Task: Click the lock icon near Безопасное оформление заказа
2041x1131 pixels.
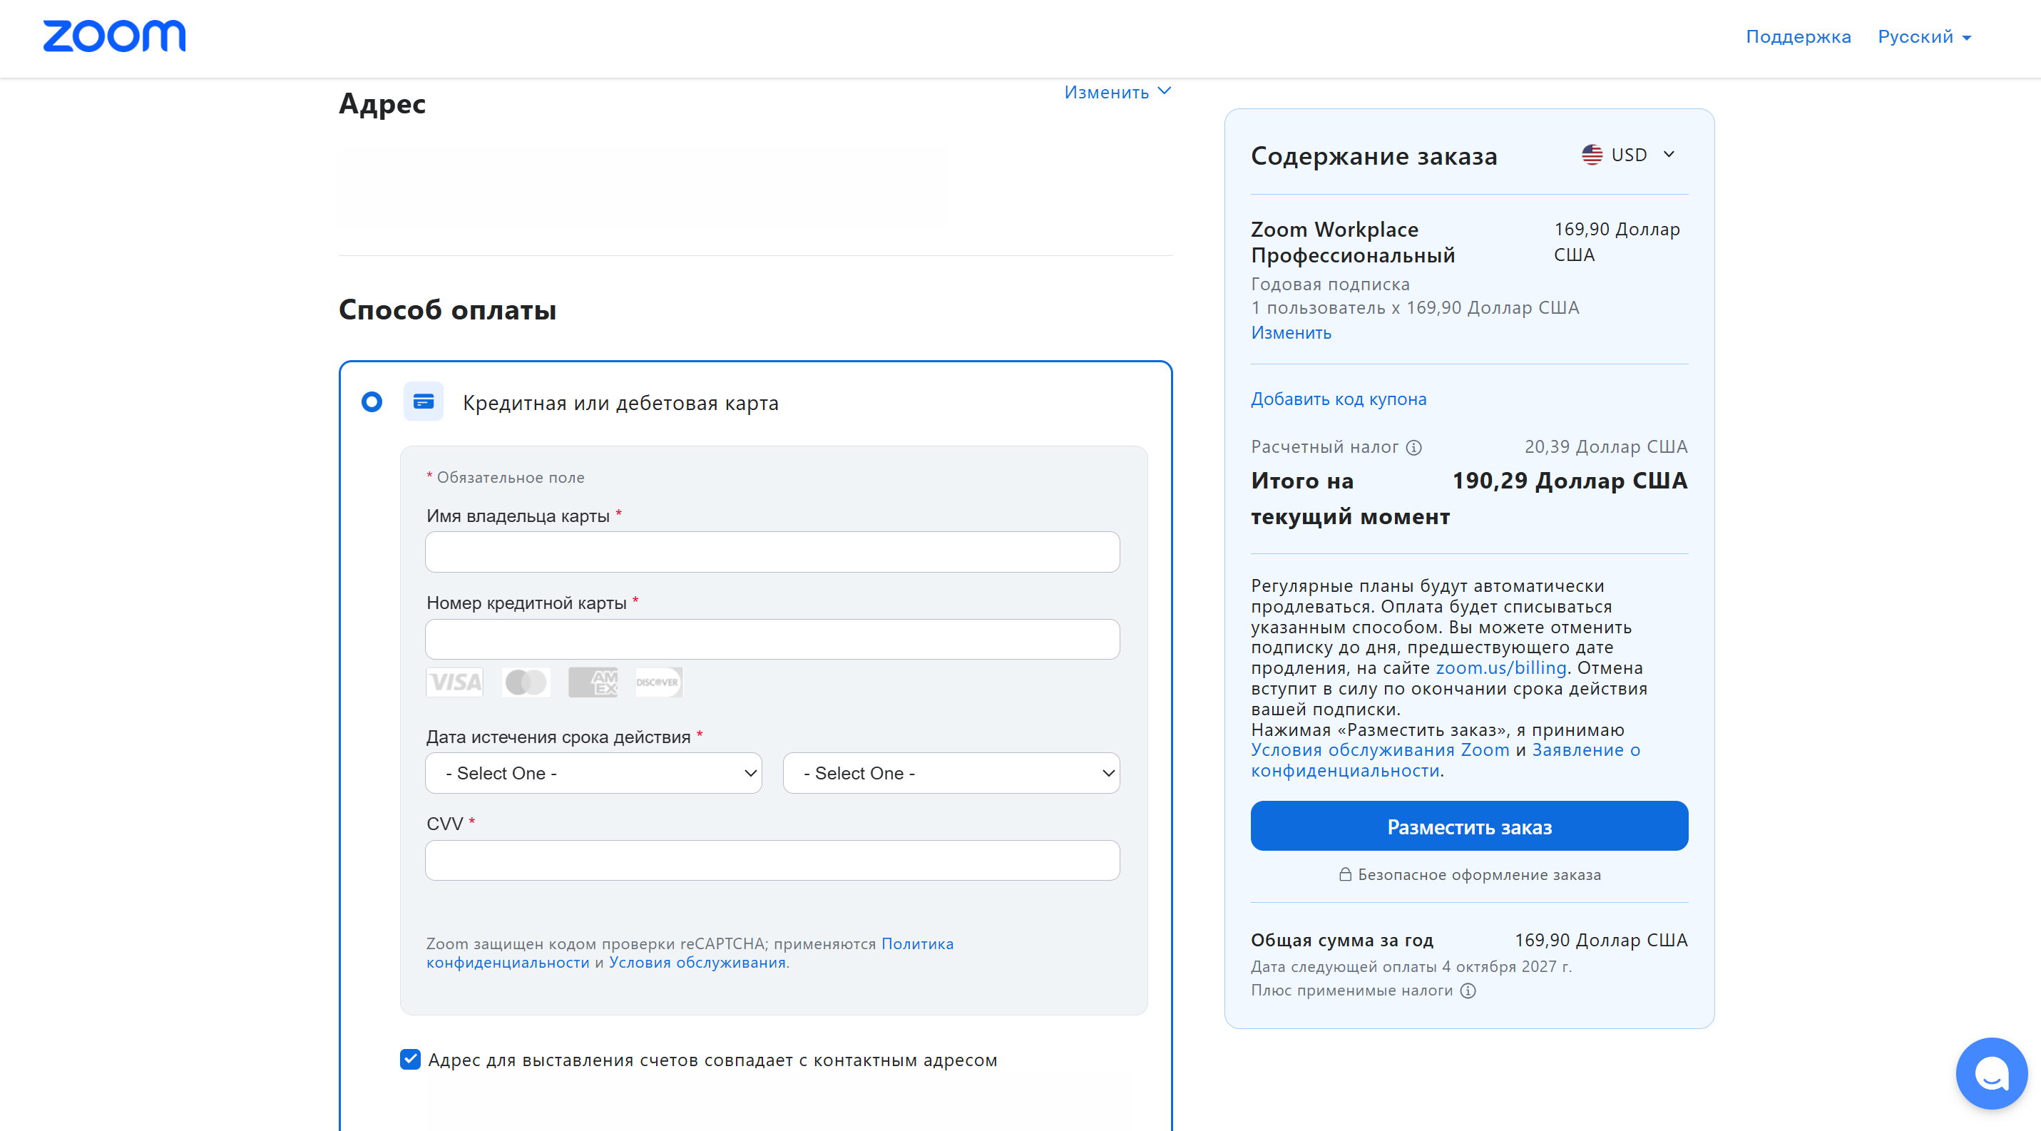Action: click(x=1346, y=874)
